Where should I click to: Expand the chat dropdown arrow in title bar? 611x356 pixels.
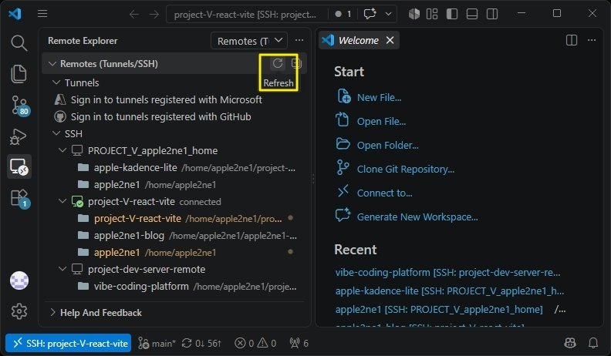click(x=388, y=14)
